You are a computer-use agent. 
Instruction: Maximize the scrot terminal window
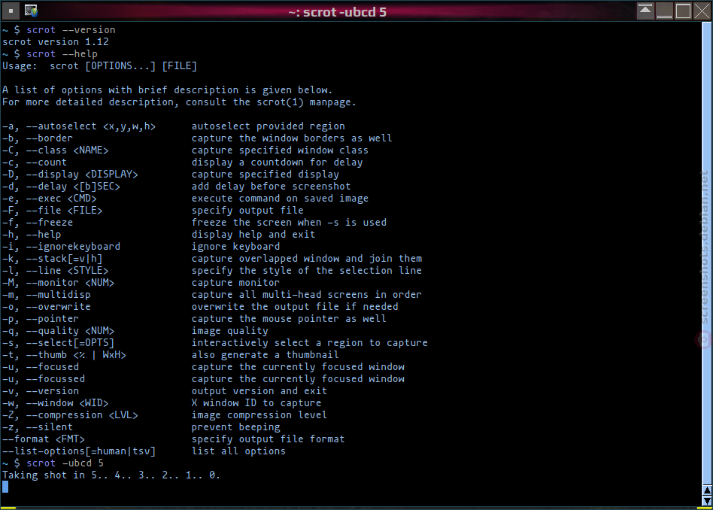click(683, 11)
